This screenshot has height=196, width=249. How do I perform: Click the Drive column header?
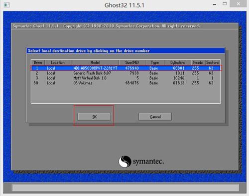pos(38,62)
